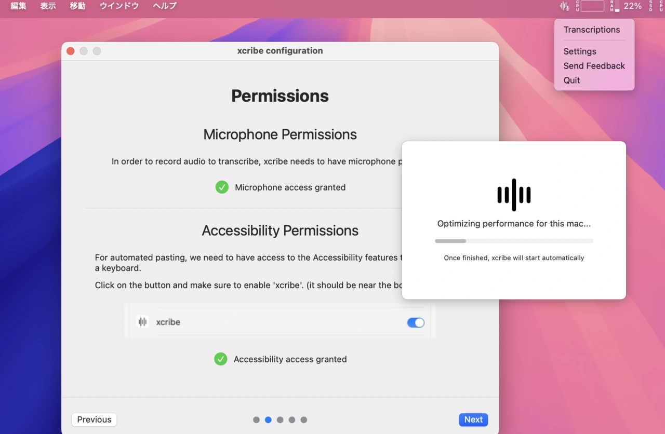665x434 pixels.
Task: Choose Send Feedback in the menu
Action: tap(594, 66)
